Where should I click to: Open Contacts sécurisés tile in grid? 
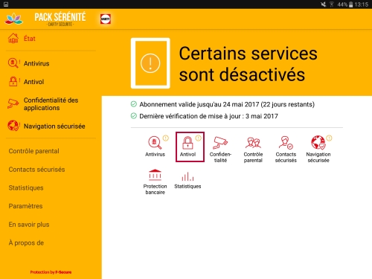[x=286, y=150]
